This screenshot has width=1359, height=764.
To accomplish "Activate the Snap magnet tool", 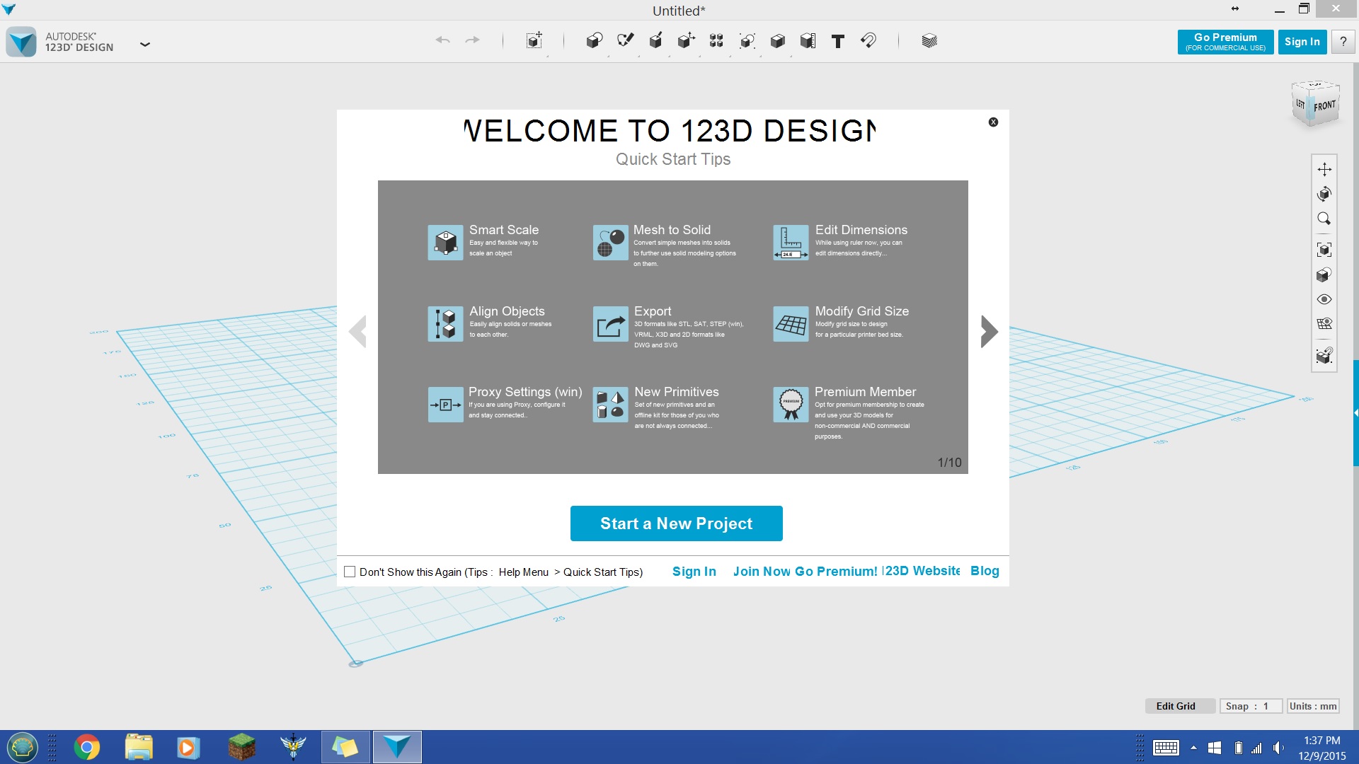I will pos(868,40).
